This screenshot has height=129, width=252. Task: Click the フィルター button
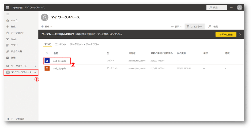point(194,27)
